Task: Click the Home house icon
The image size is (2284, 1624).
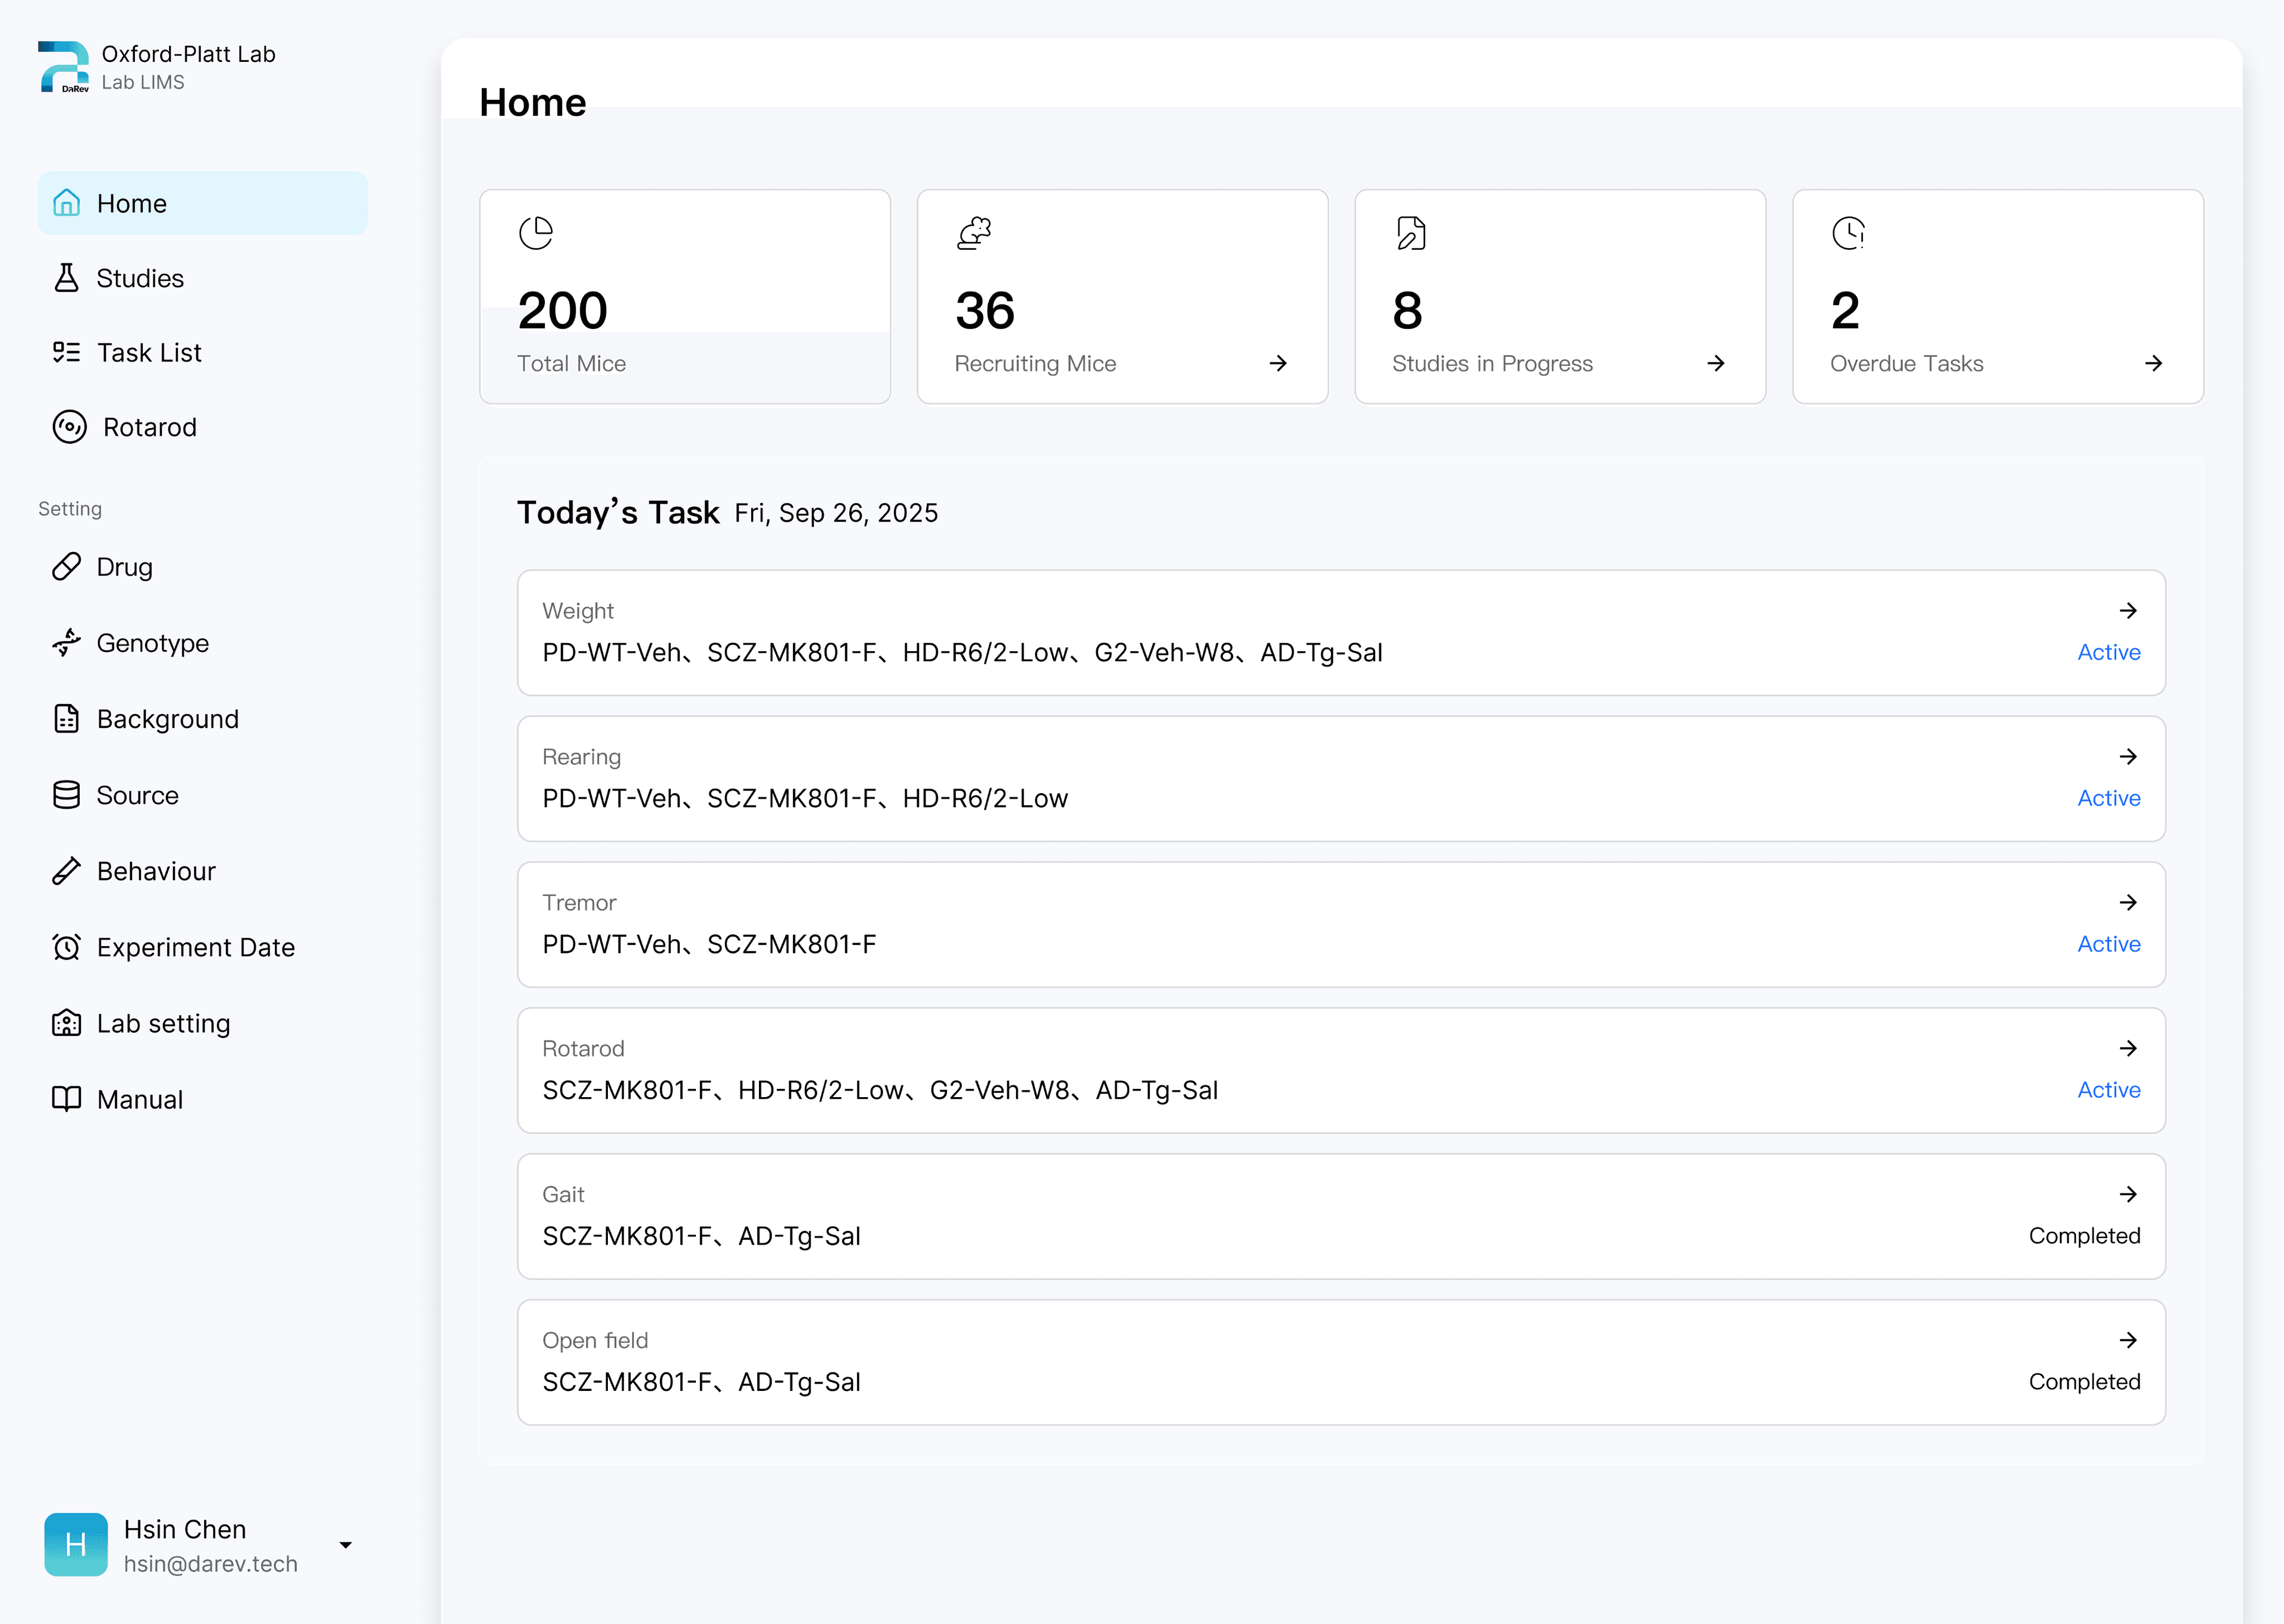Action: pyautogui.click(x=66, y=203)
